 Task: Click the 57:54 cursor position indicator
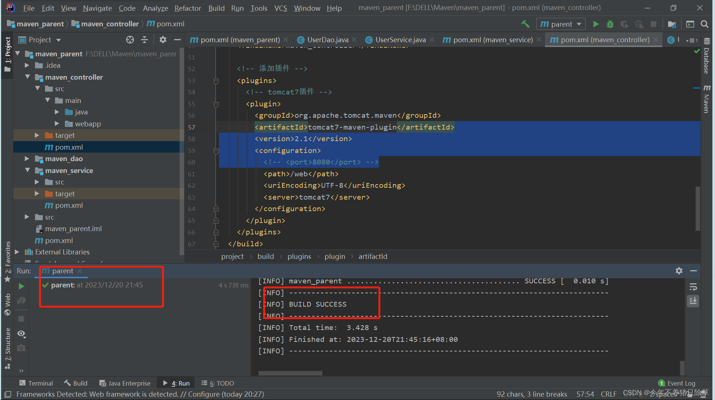[x=585, y=394]
